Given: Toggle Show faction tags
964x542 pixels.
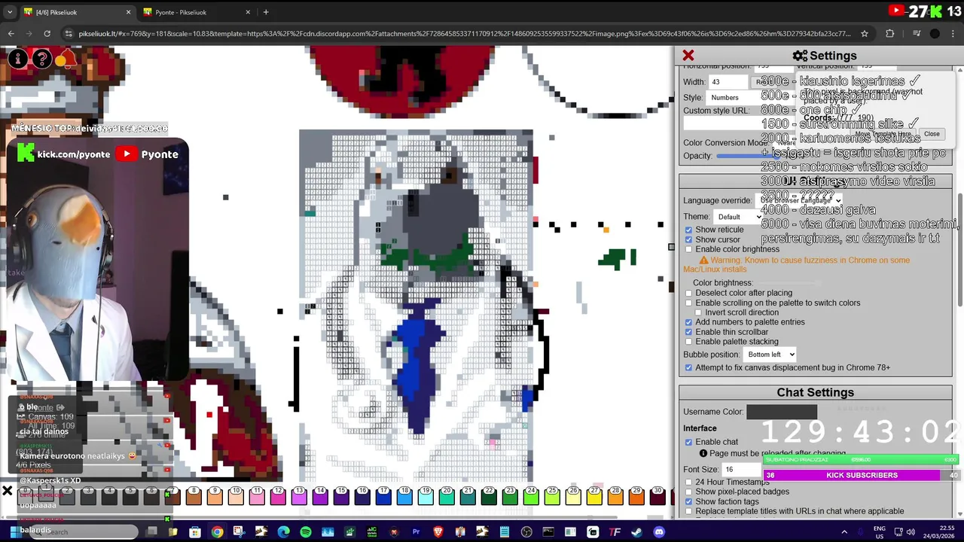Looking at the screenshot, I should (688, 501).
